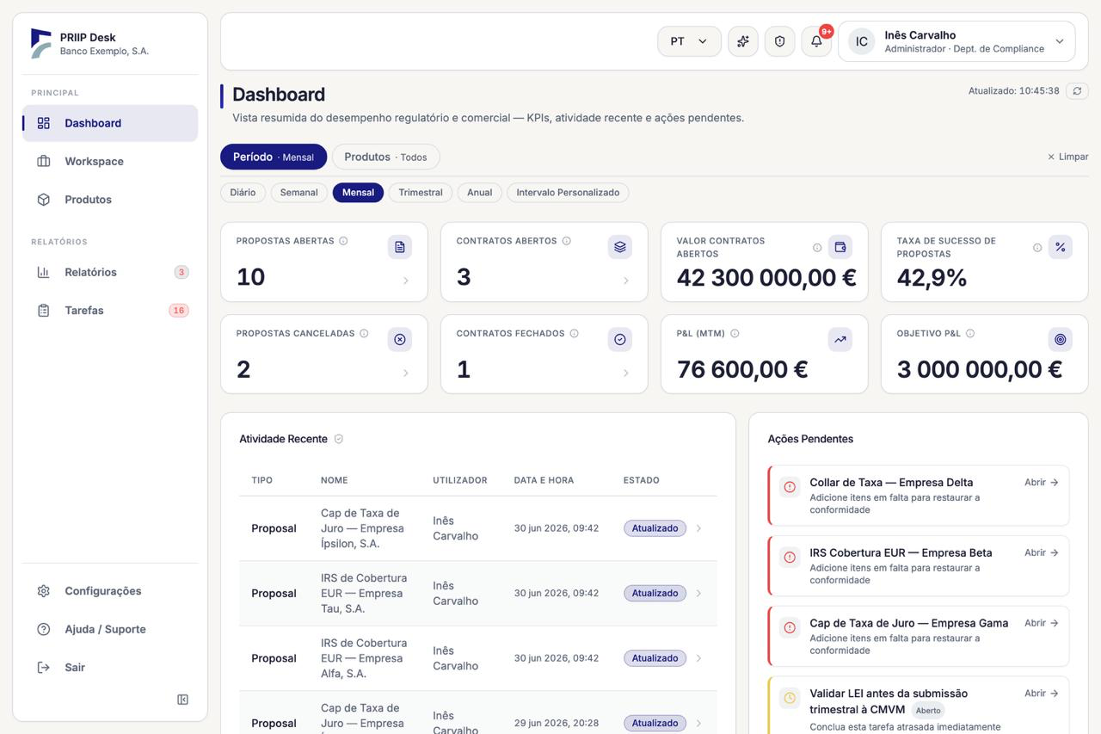Expand Inês Carvalho user menu
1101x734 pixels.
click(x=956, y=41)
